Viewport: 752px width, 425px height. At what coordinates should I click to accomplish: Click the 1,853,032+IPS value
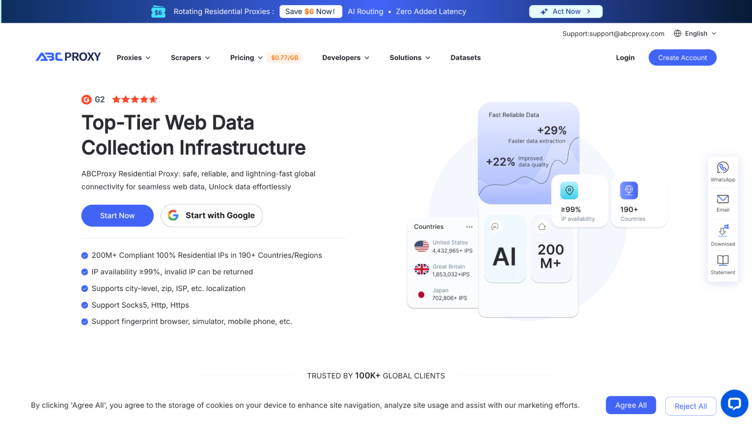click(x=451, y=274)
